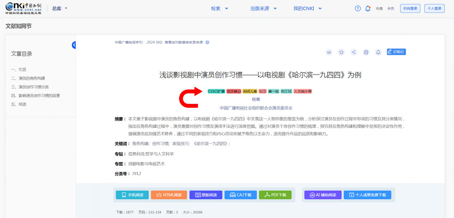The width and height of the screenshot is (454, 218).
Task: Open notifications bell in top header
Action: 368,8
